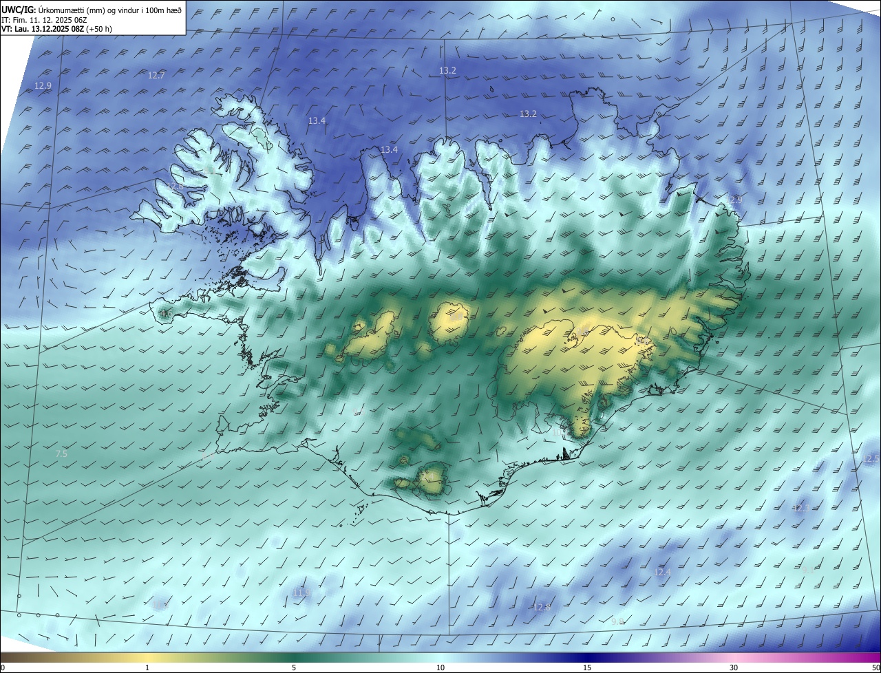This screenshot has width=881, height=673.
Task: Click the colorbar tick label 15
Action: [587, 667]
